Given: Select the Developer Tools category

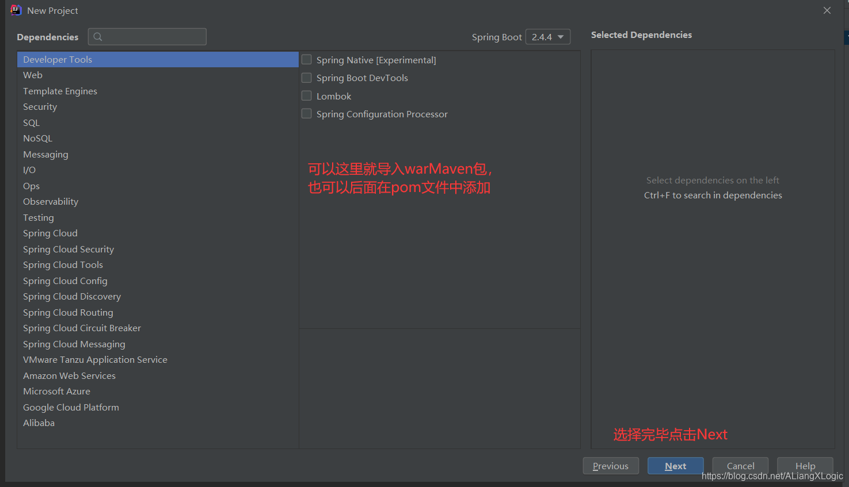Looking at the screenshot, I should pos(158,59).
